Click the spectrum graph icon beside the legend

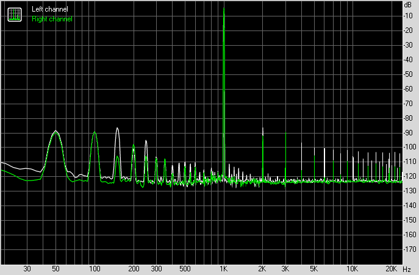coord(15,15)
